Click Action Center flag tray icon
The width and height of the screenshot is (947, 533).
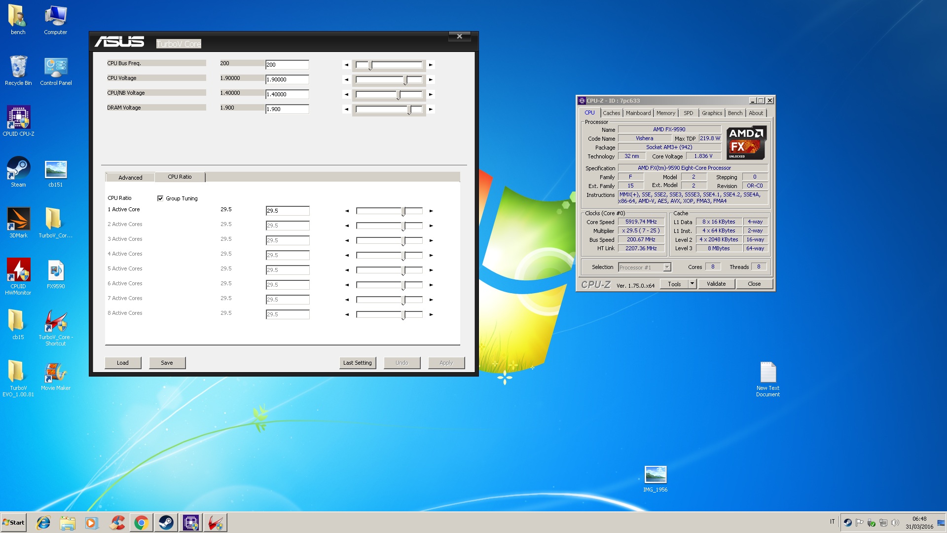point(860,523)
